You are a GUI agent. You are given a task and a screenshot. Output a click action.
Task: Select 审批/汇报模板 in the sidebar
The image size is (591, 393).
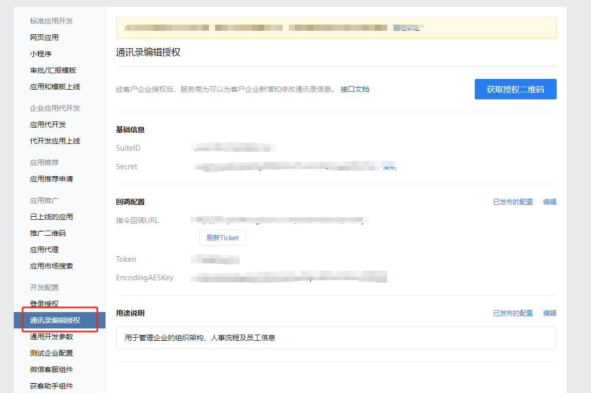click(53, 70)
